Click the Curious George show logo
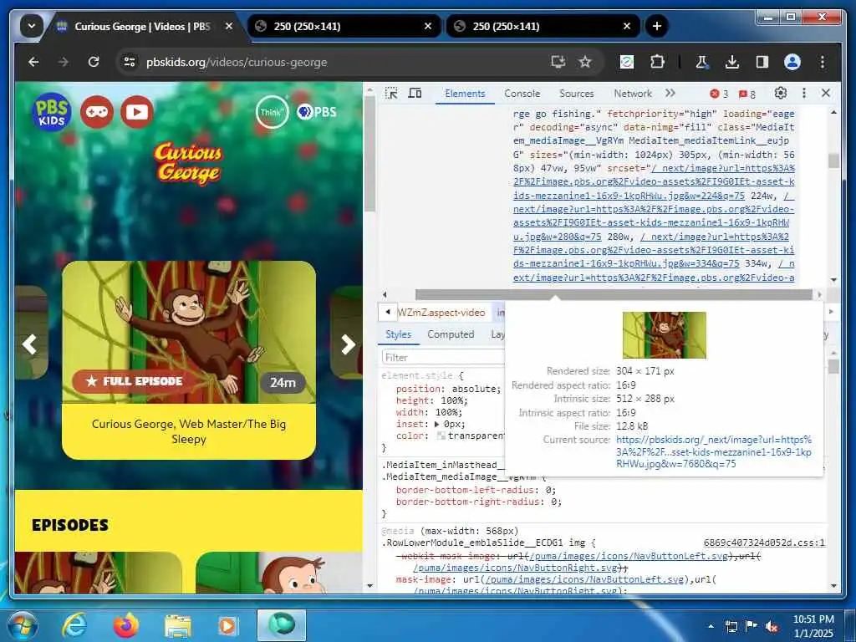Image resolution: width=856 pixels, height=642 pixels. (188, 163)
